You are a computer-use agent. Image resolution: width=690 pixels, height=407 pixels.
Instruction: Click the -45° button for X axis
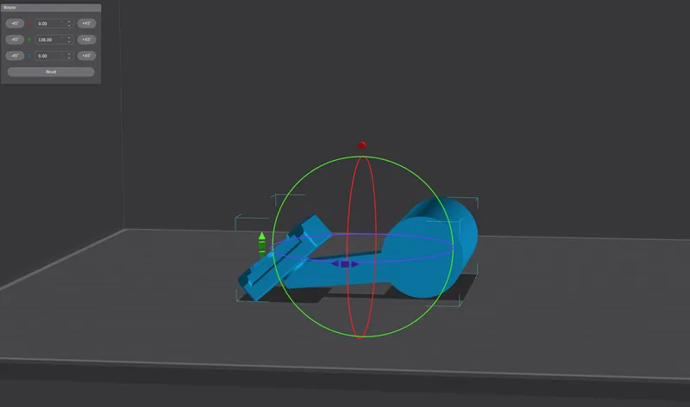pyautogui.click(x=16, y=23)
